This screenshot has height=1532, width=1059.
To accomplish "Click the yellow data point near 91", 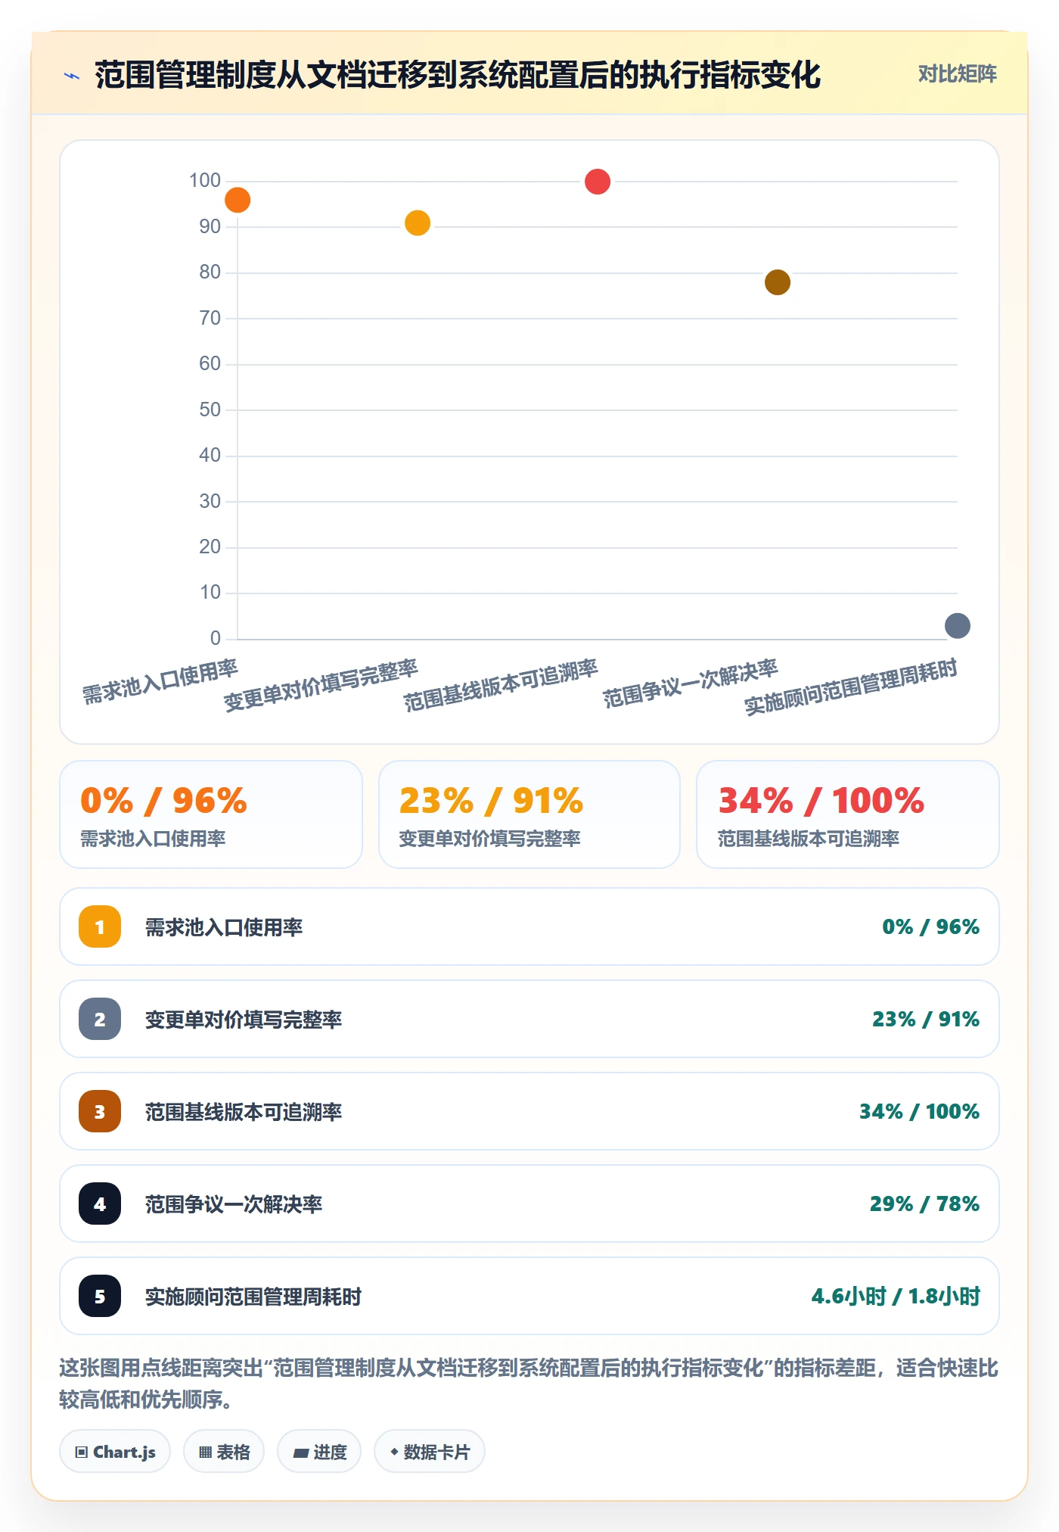I will point(418,223).
